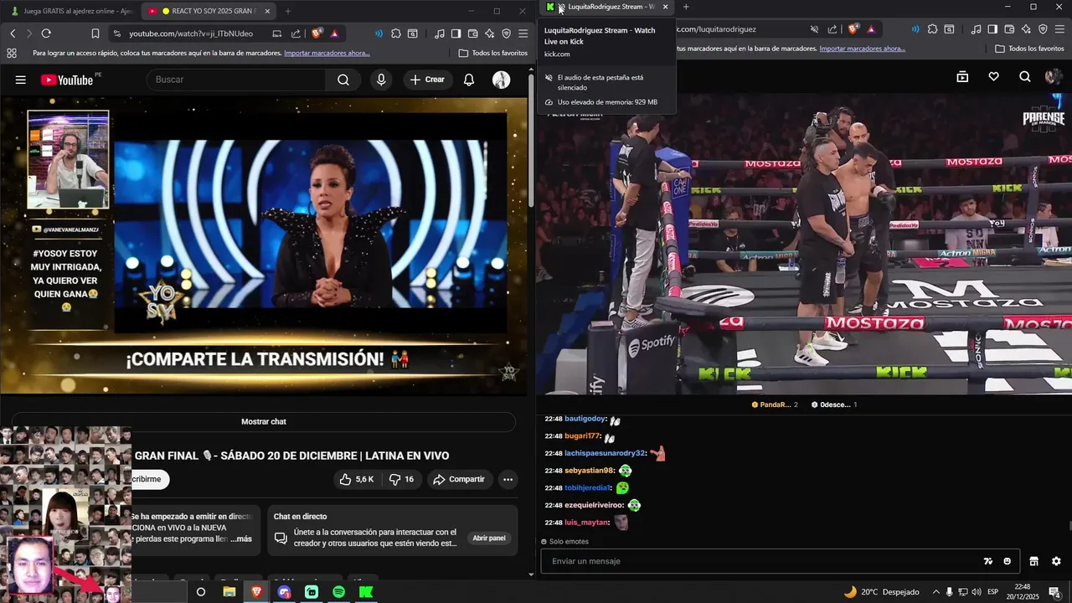Image resolution: width=1072 pixels, height=603 pixels.
Task: Open the Kick chat shop icon
Action: point(1033,561)
